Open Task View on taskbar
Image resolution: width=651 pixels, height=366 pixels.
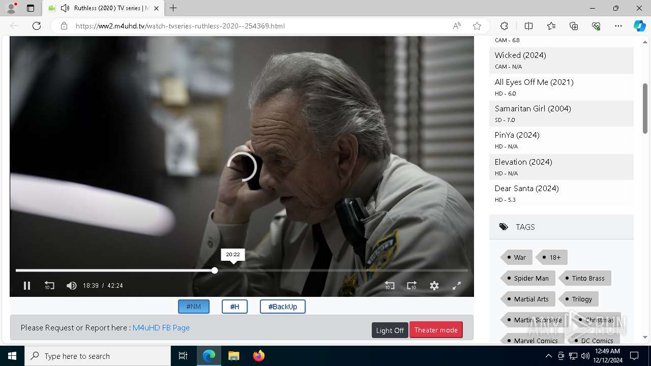coord(183,356)
